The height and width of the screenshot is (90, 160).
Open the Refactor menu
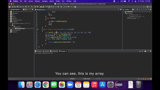point(37,1)
